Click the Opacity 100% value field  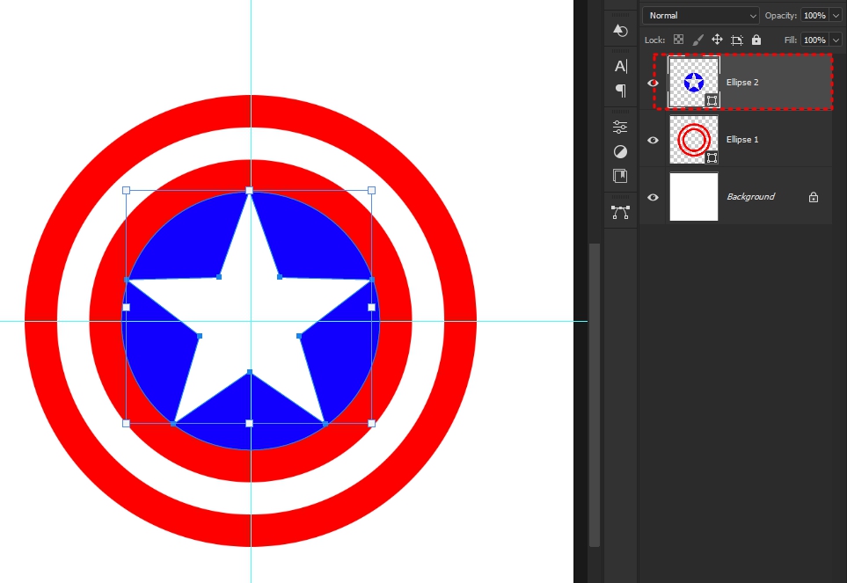click(x=814, y=16)
